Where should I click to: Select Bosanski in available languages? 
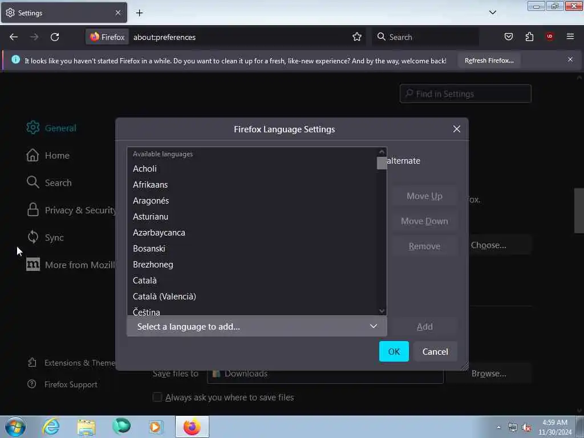point(252,249)
